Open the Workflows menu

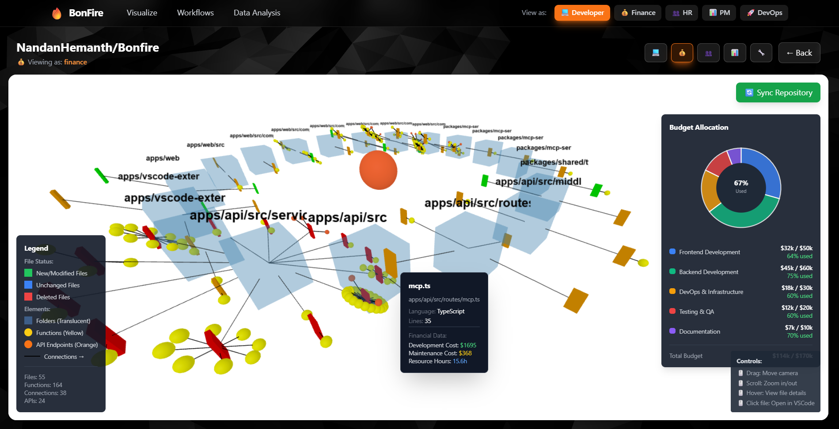(195, 13)
